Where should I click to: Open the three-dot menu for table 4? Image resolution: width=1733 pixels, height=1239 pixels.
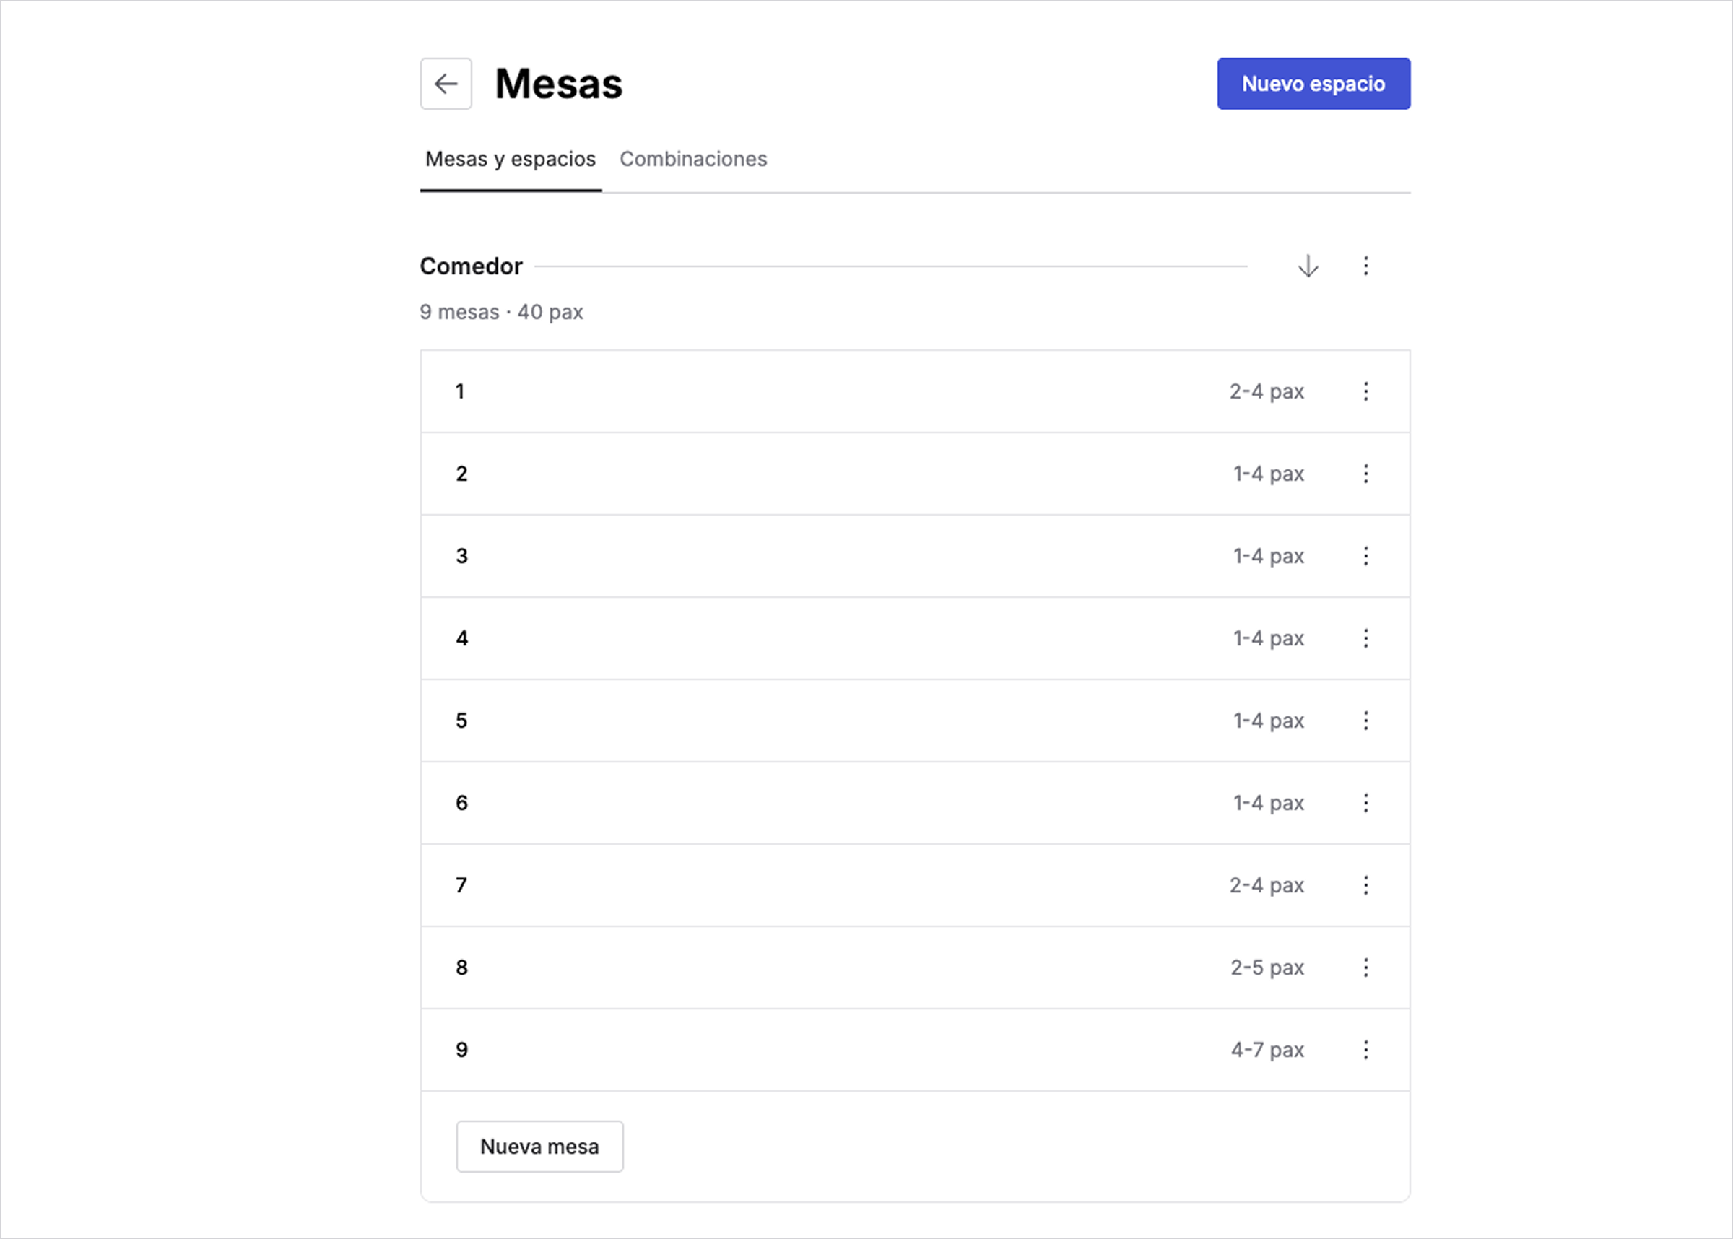coord(1366,638)
